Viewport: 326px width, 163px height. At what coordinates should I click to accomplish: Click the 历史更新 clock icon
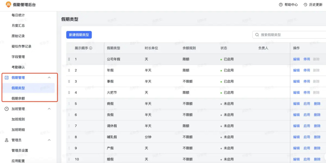click(x=305, y=5)
